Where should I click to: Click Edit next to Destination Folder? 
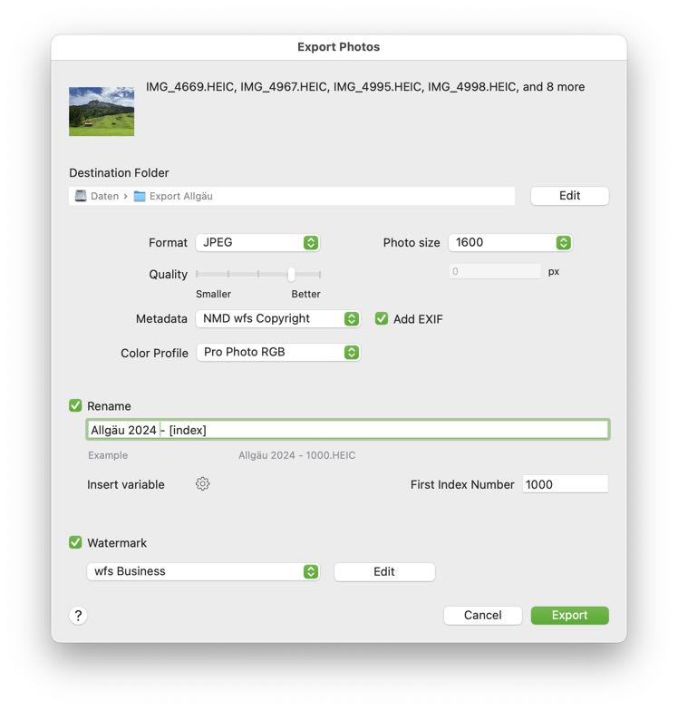coord(569,196)
